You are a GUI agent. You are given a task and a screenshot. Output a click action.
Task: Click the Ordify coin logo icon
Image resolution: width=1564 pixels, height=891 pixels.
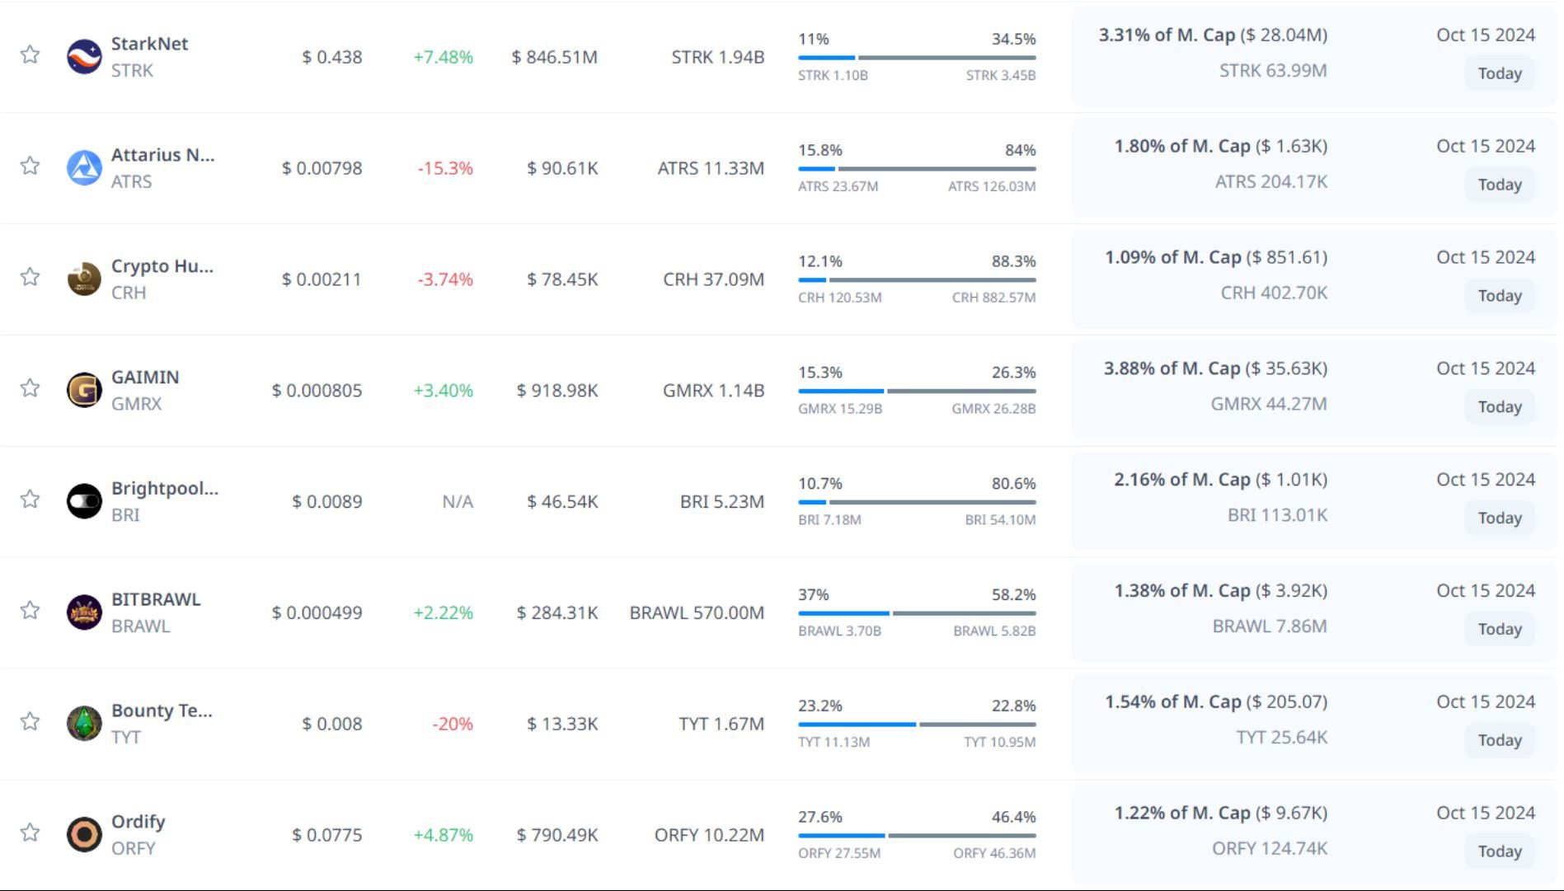tap(84, 834)
